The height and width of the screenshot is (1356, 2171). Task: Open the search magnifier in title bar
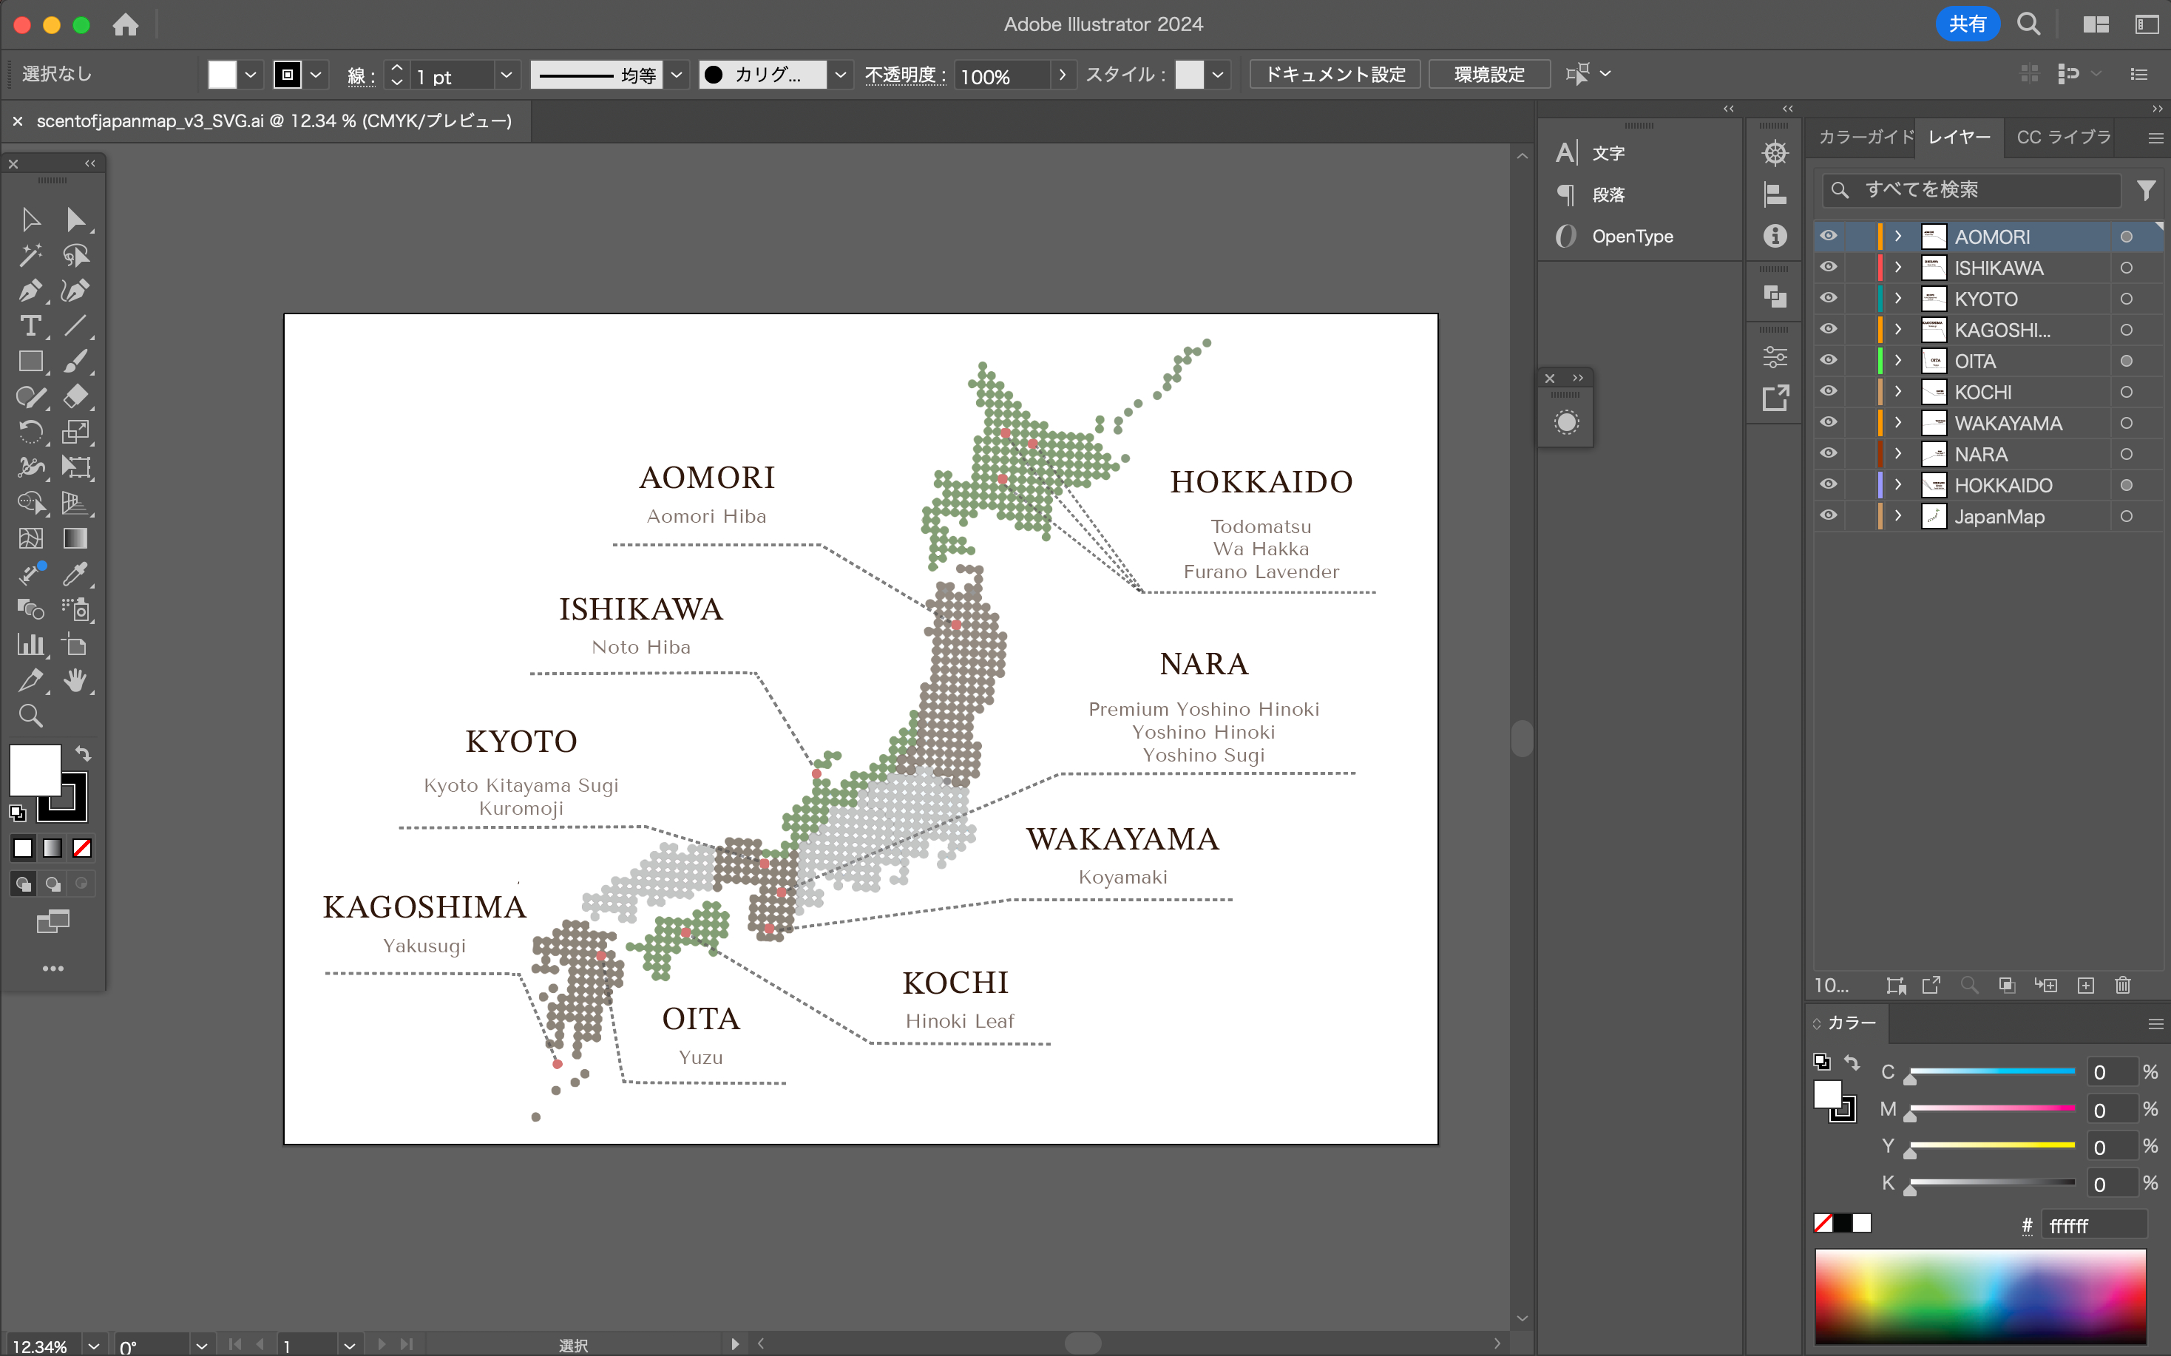coord(2028,24)
